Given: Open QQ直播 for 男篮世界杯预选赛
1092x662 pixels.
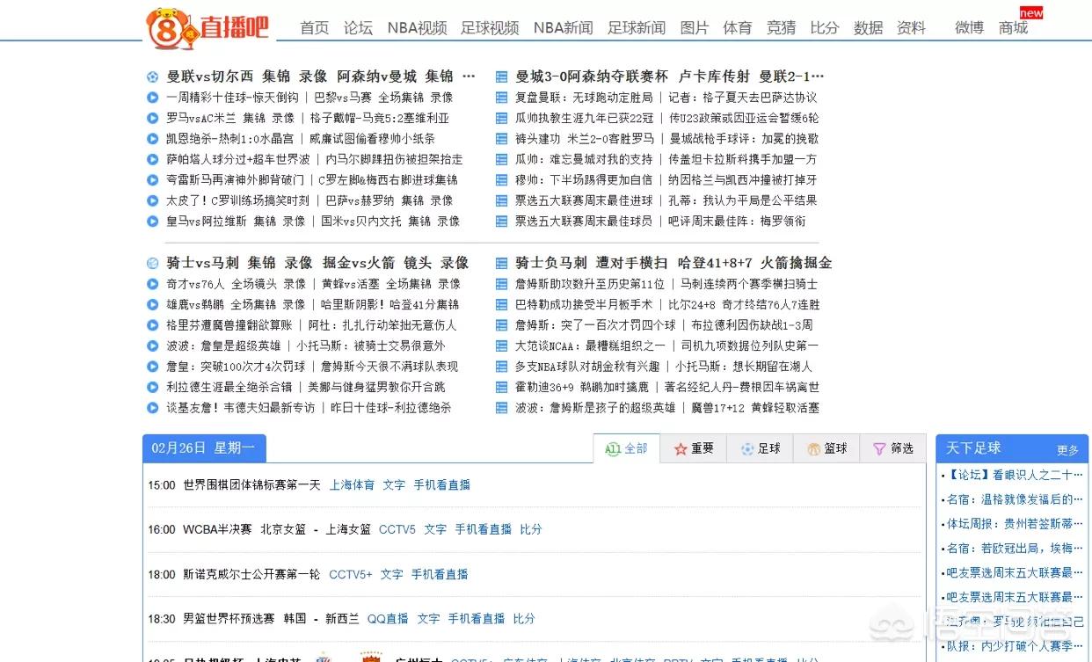Looking at the screenshot, I should click(388, 619).
